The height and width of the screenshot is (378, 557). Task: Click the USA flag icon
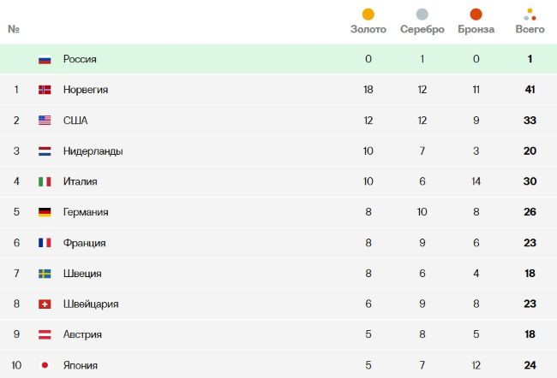point(45,121)
